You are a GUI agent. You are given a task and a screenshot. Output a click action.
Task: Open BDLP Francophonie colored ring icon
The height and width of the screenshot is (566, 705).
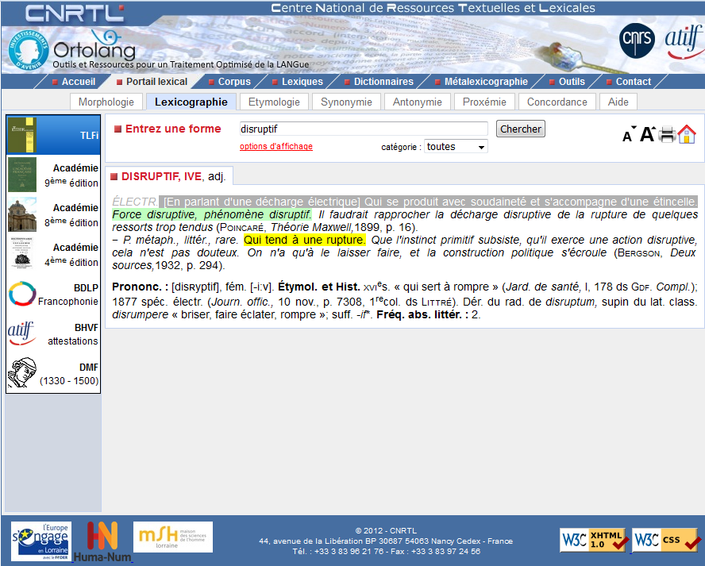(x=22, y=294)
